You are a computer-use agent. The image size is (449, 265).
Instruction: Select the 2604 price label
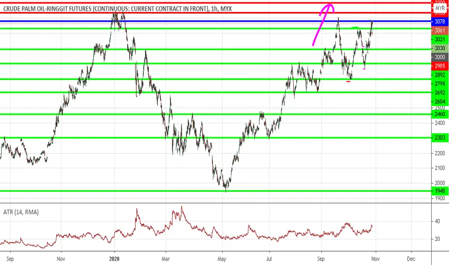440,101
